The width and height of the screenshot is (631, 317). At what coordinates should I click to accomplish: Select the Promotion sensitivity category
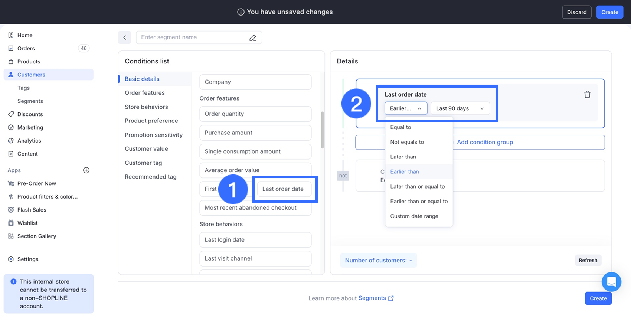(x=154, y=135)
